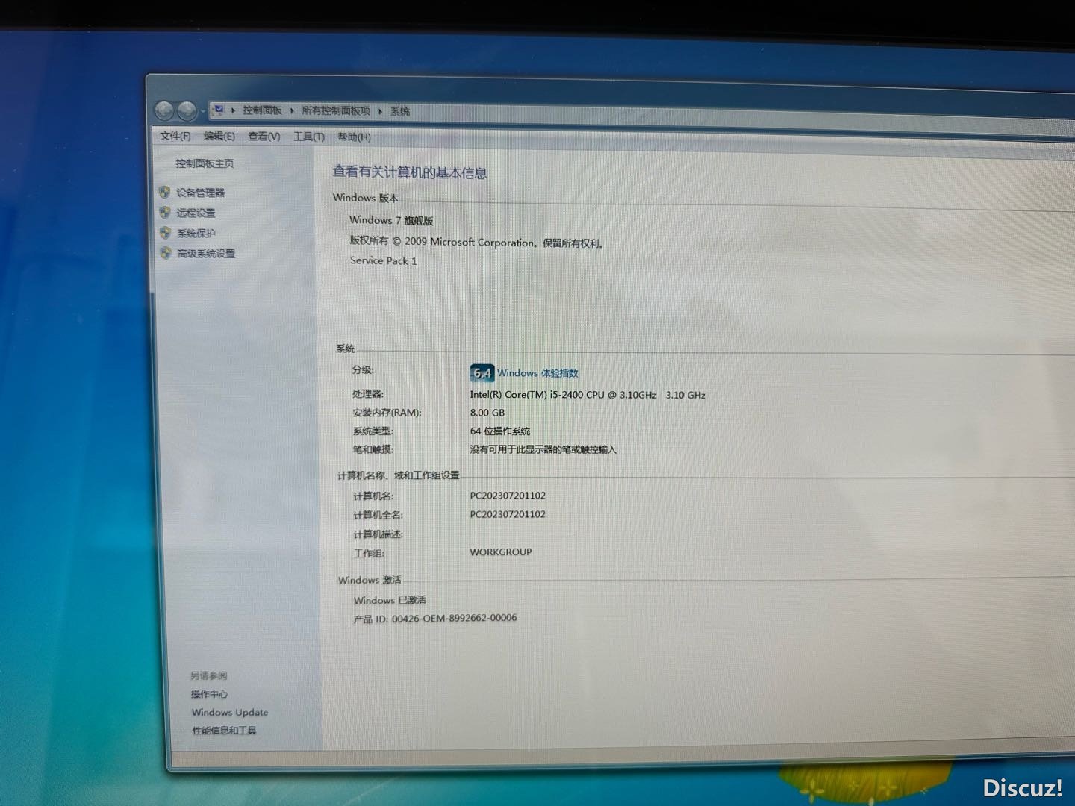Click the WORKGROUP value

click(501, 552)
